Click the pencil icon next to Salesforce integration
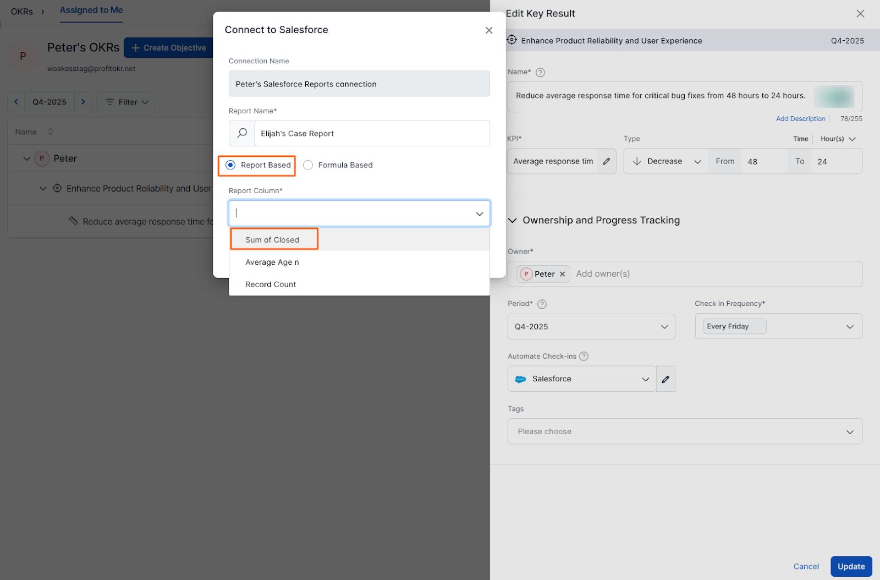 665,379
